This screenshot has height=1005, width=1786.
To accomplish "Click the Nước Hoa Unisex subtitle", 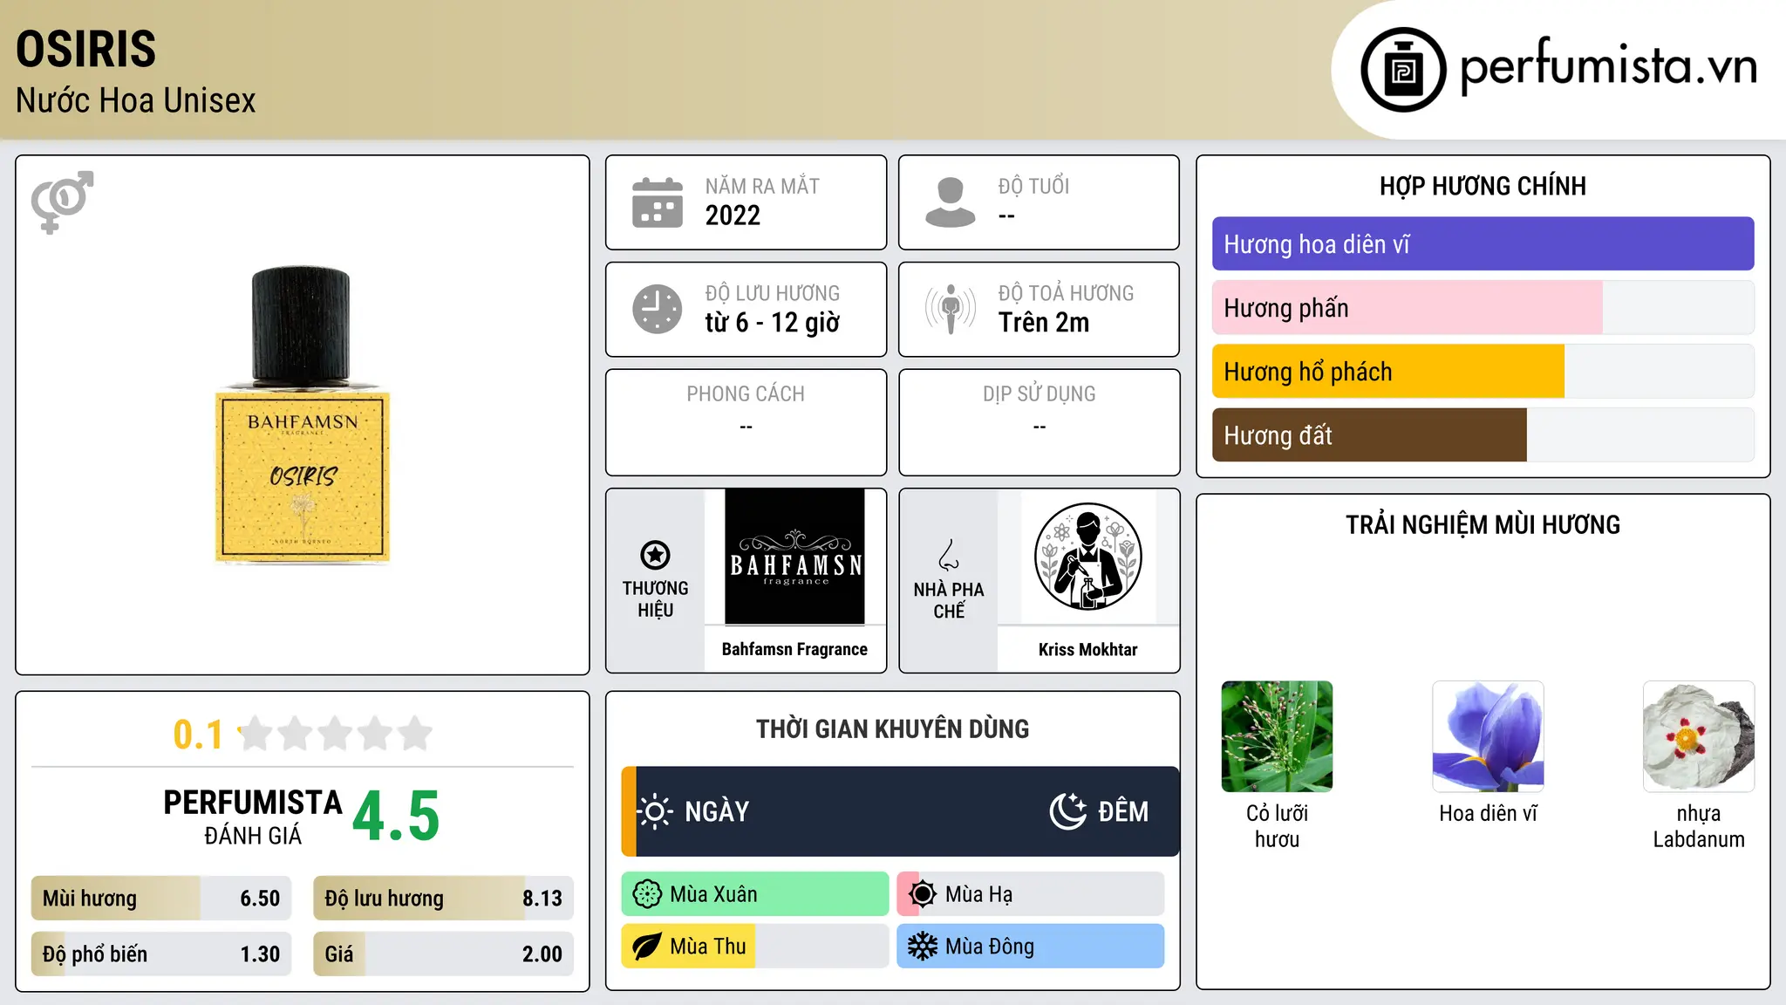I will 136,100.
